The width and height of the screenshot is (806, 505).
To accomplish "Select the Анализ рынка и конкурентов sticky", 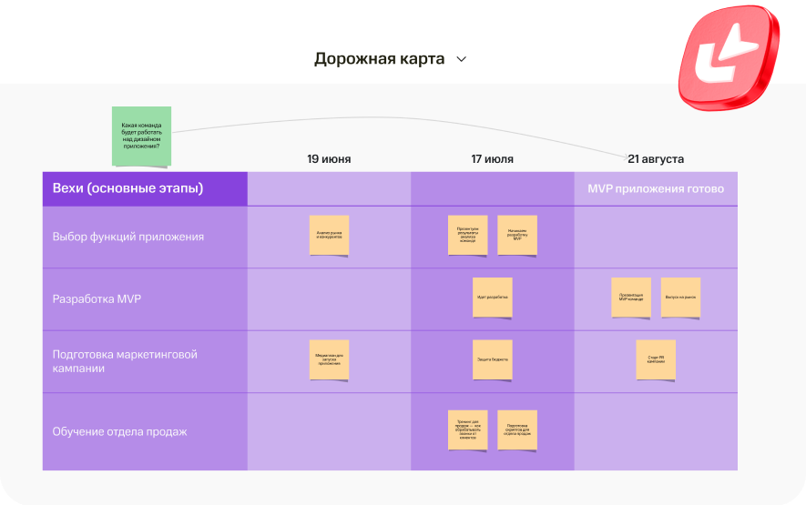I will pyautogui.click(x=329, y=235).
